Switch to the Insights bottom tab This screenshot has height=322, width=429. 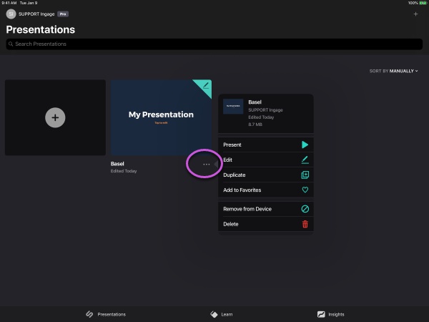[330, 314]
